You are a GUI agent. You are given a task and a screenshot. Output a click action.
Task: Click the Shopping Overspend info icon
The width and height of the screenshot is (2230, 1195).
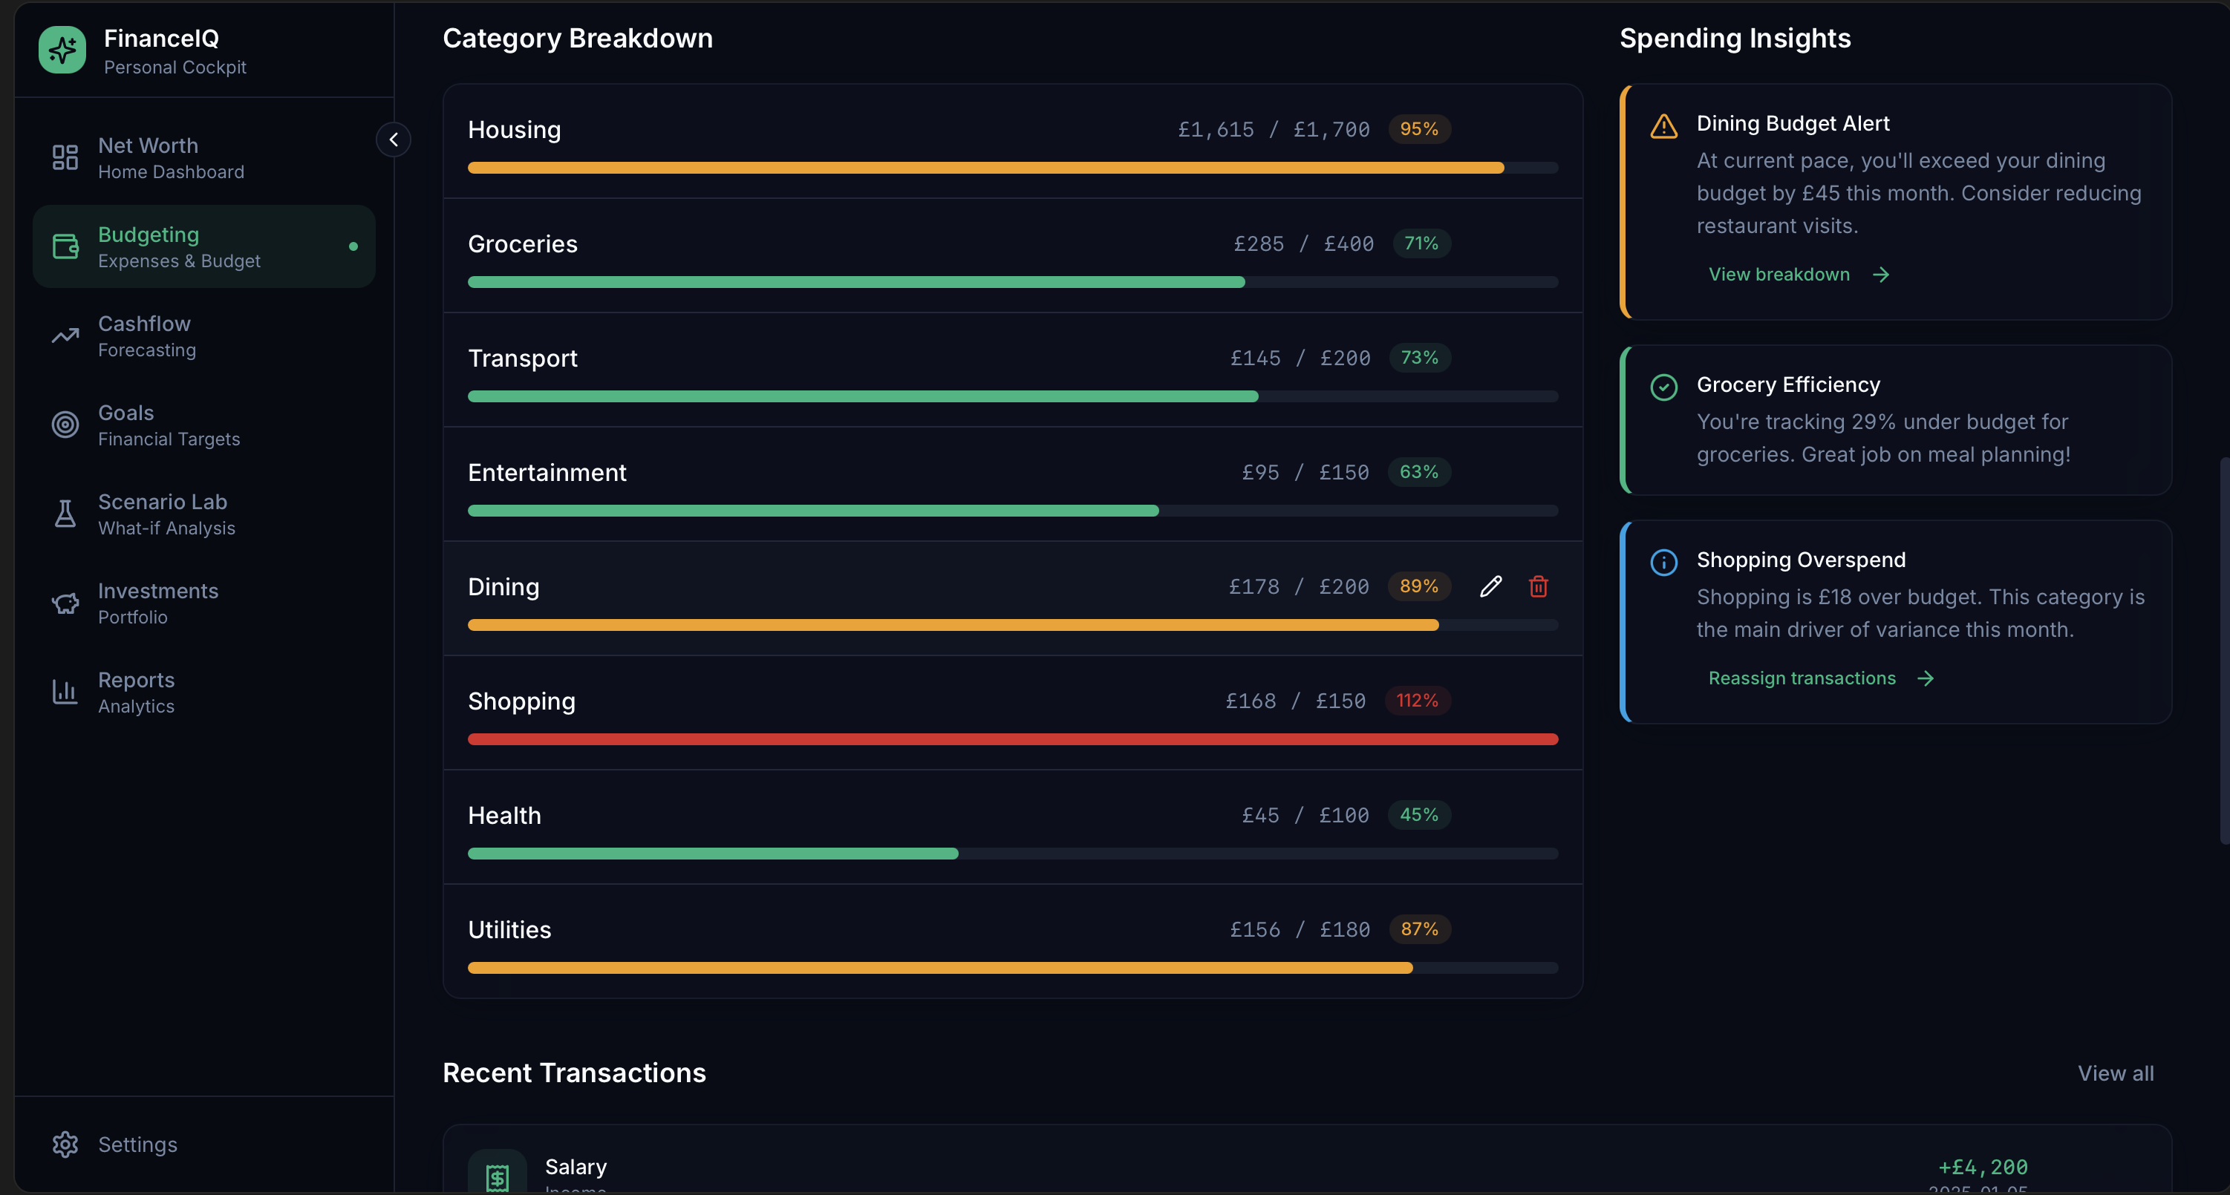click(1663, 563)
